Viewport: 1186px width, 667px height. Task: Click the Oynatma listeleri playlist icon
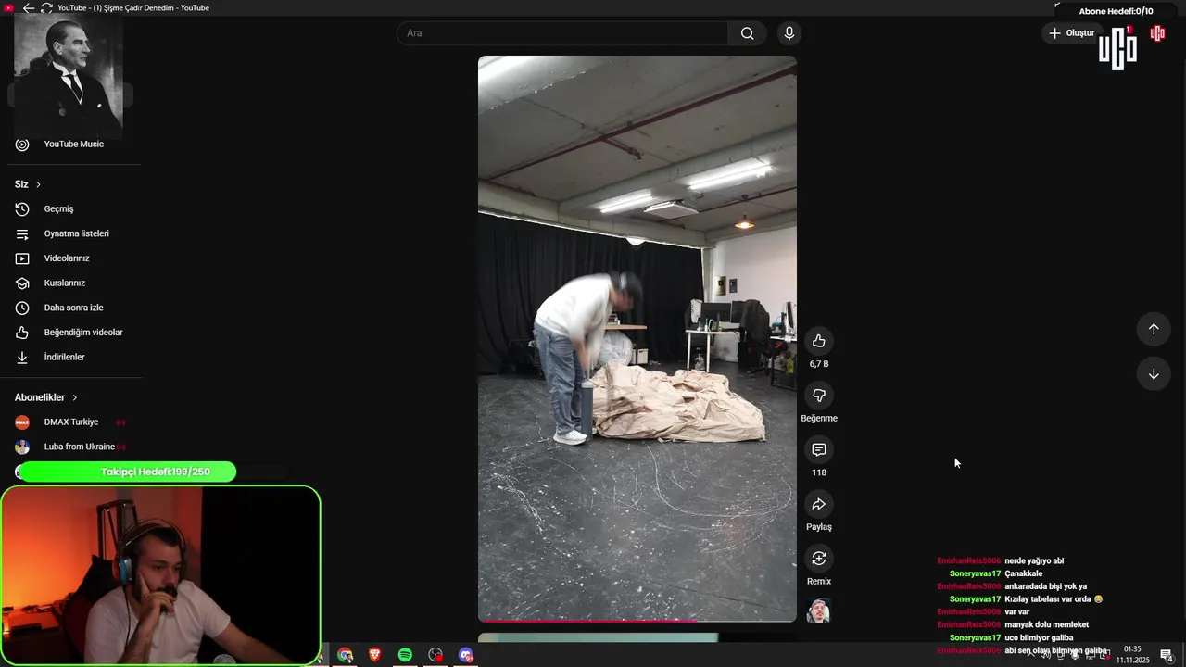pos(22,233)
